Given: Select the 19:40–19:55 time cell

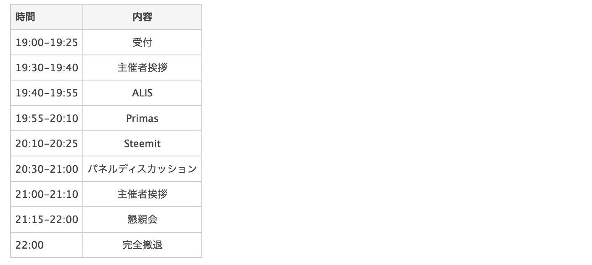Looking at the screenshot, I should [x=47, y=93].
